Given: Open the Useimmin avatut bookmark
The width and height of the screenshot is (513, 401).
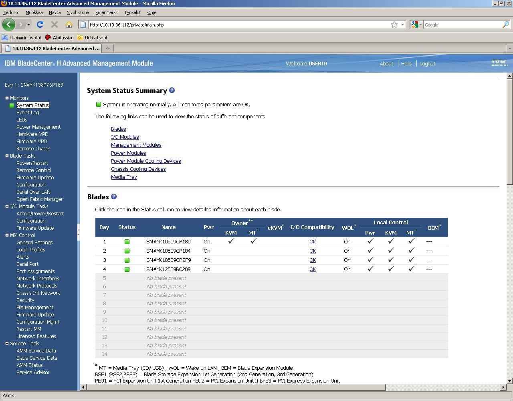Looking at the screenshot, I should [x=22, y=37].
